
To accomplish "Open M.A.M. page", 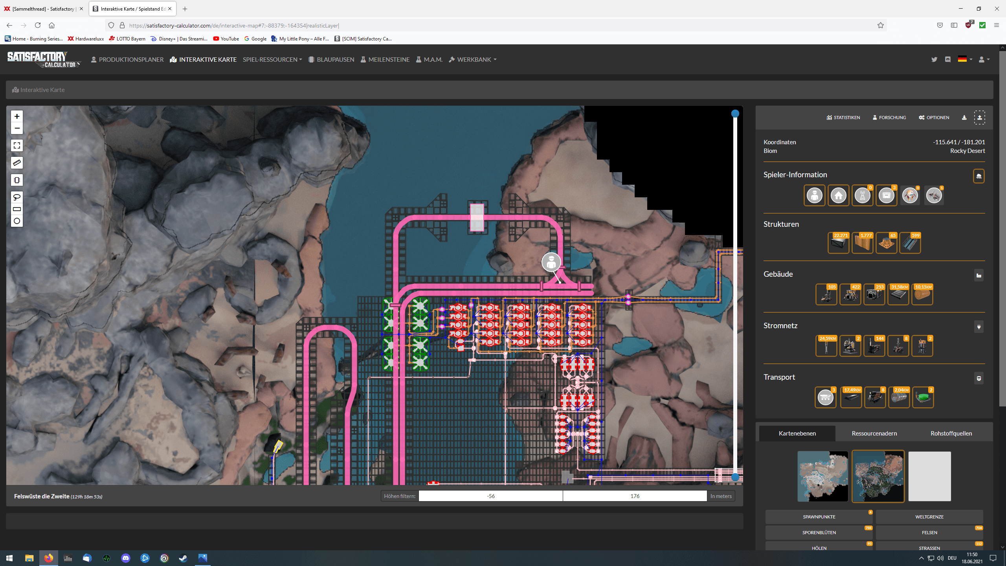I will (x=429, y=59).
